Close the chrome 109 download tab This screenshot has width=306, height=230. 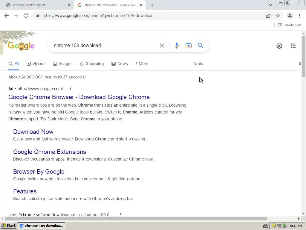141,5
